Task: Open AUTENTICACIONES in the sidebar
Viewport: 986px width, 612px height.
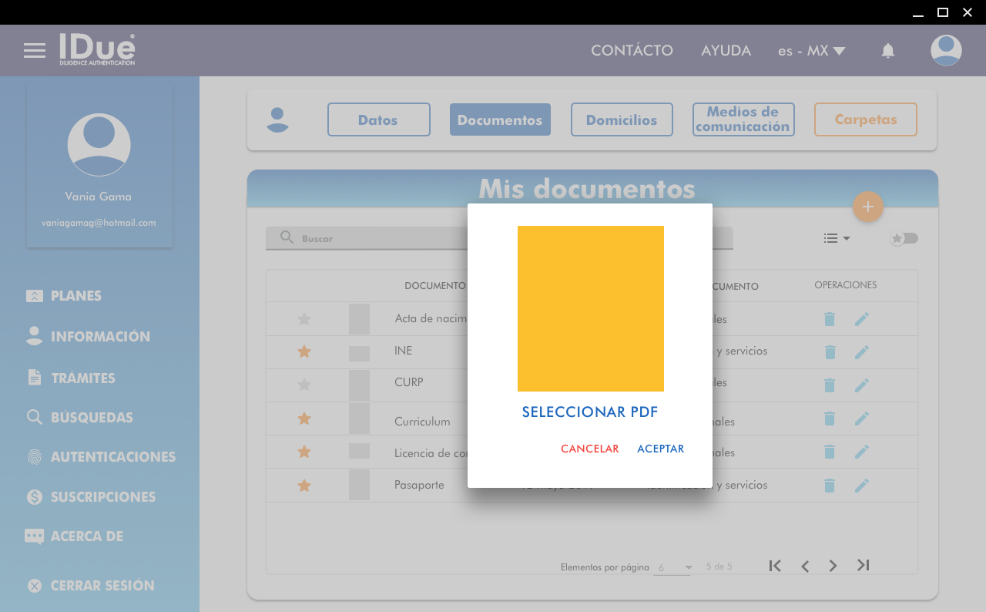Action: tap(112, 457)
